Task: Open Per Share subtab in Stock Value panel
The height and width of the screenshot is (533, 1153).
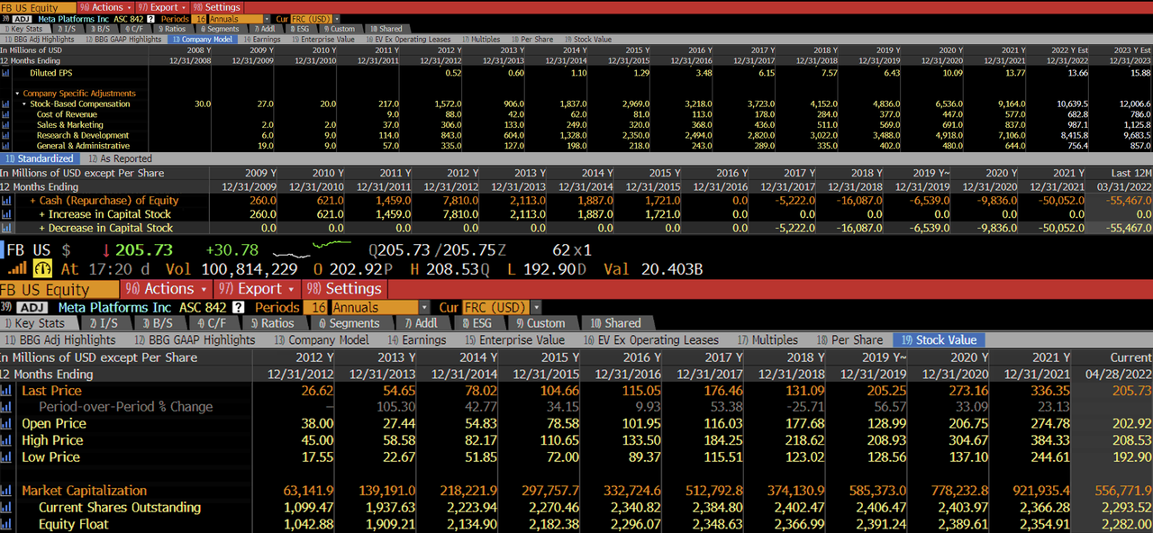Action: pyautogui.click(x=849, y=339)
